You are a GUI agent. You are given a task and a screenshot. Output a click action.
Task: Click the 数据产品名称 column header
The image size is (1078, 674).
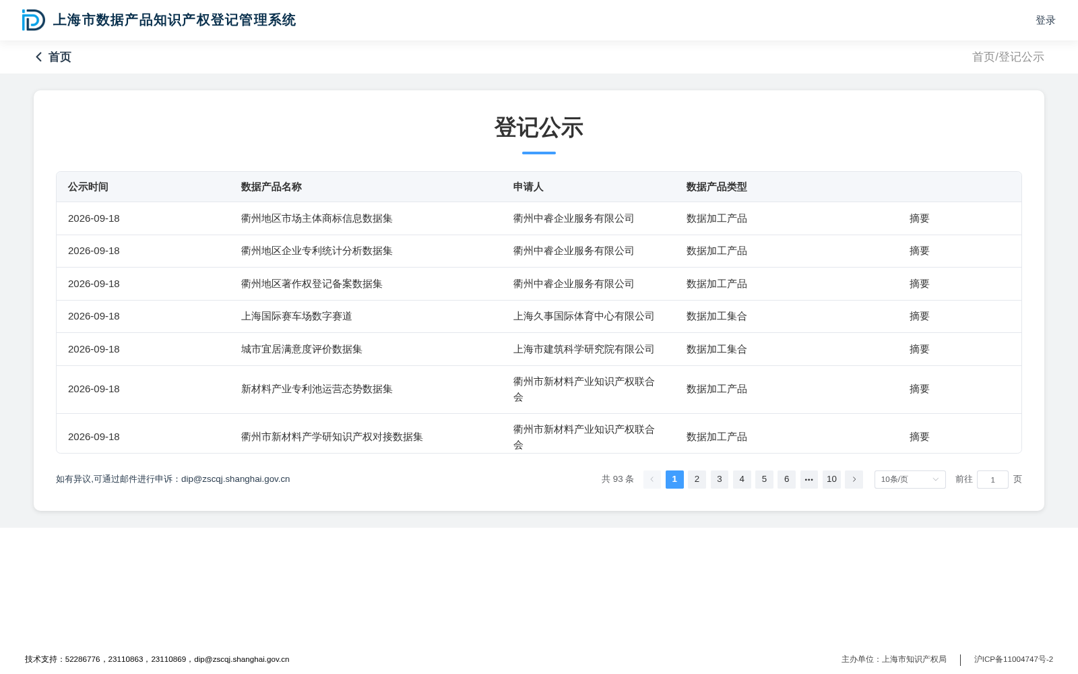(272, 187)
